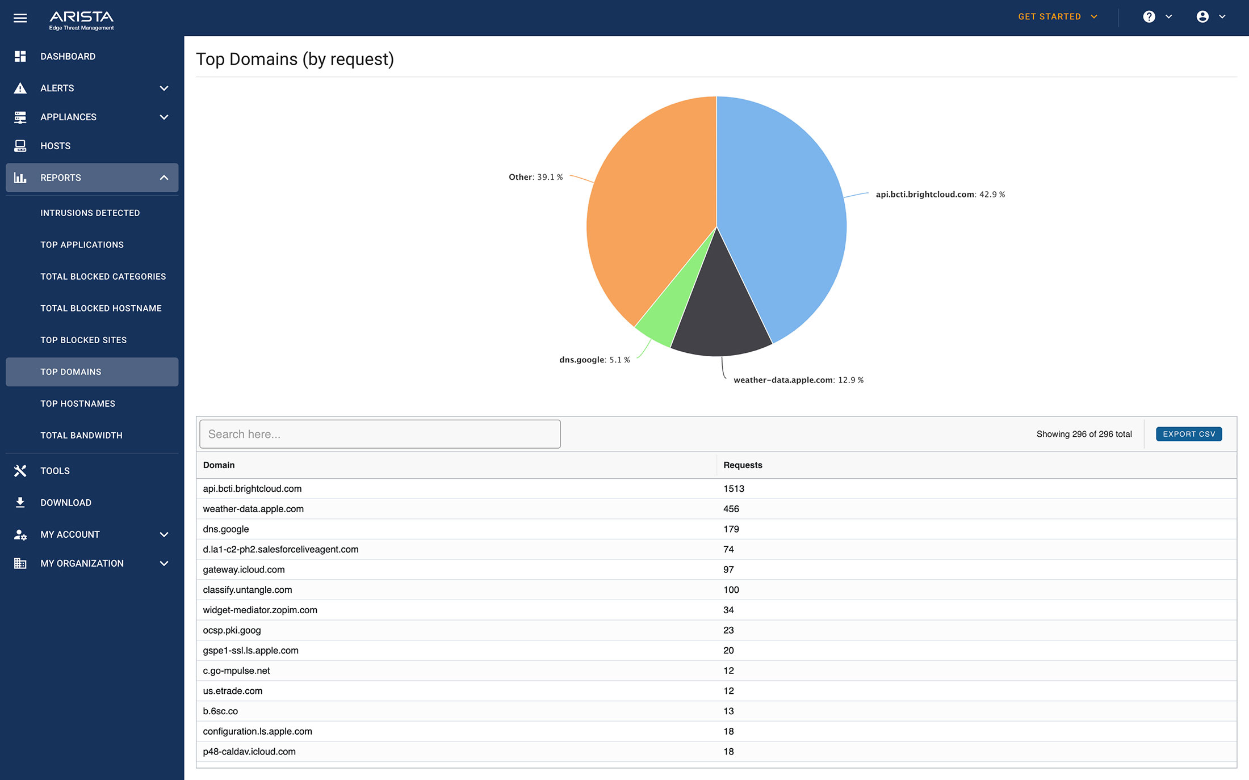Select the us.etrade.com table row
The width and height of the screenshot is (1249, 780).
click(716, 691)
